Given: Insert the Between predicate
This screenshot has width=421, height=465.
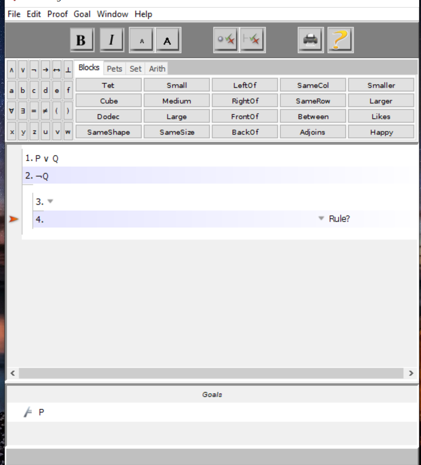Looking at the screenshot, I should pyautogui.click(x=313, y=117).
